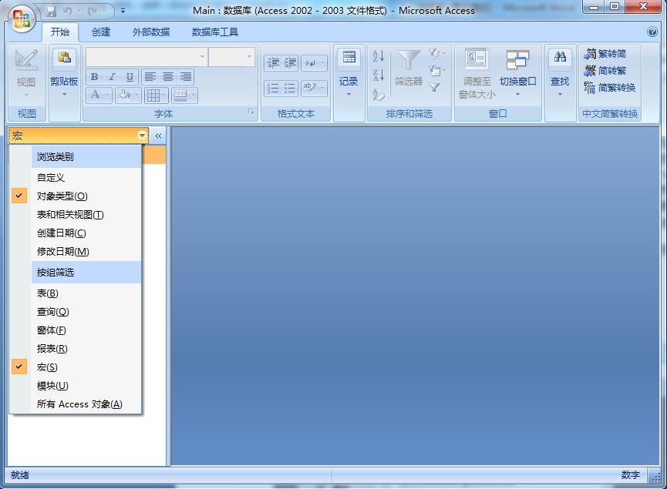Center text alignment icon
Screen dimensions: 667x489
pos(167,77)
